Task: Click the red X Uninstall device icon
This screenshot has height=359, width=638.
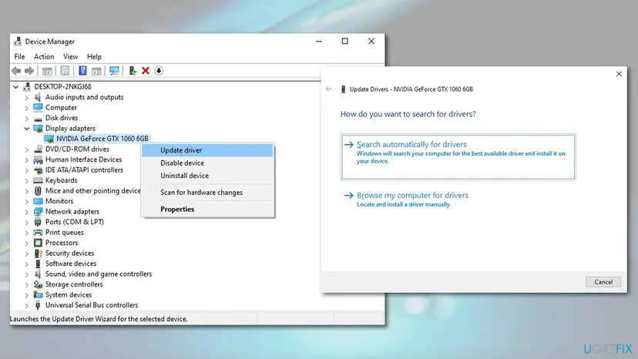Action: [x=146, y=71]
